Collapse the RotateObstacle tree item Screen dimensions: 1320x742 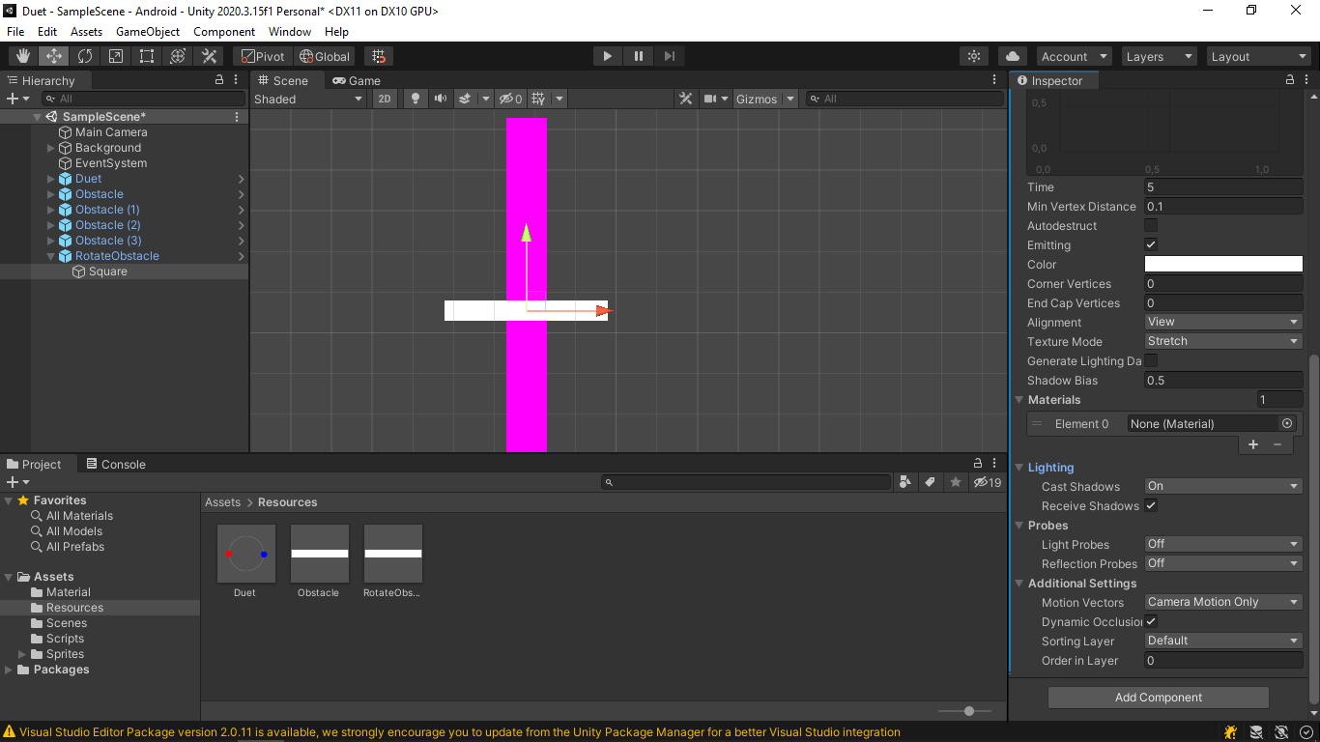click(51, 256)
